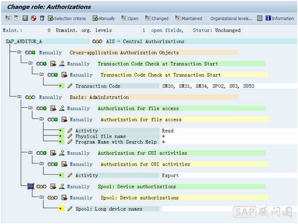Collapse yellow Transaction Code Check row folder
The height and width of the screenshot is (224, 298).
click(x=41, y=74)
